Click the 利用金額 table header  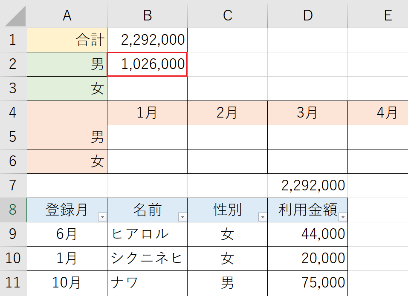click(x=307, y=210)
